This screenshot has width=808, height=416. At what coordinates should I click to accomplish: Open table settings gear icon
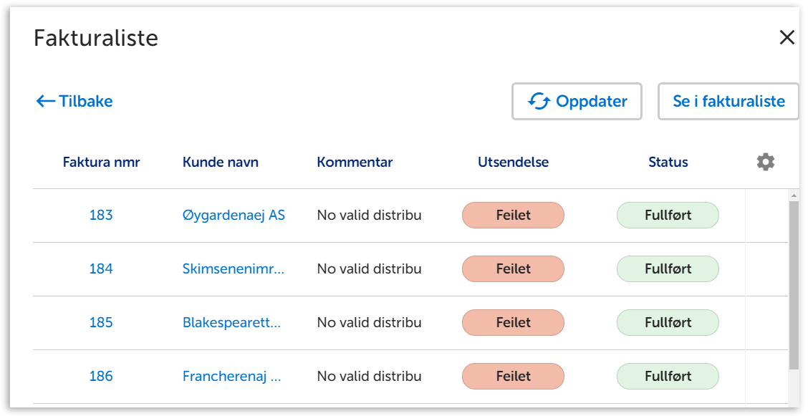pyautogui.click(x=766, y=162)
